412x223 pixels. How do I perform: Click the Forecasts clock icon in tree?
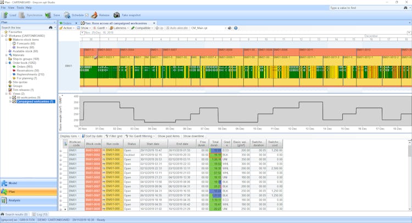point(14,43)
